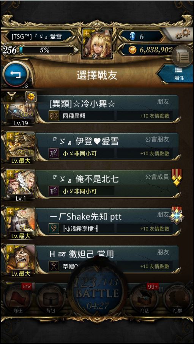Tap the blonde player avatar portrait
Viewport: 194px width, 344px height.
coord(97,44)
